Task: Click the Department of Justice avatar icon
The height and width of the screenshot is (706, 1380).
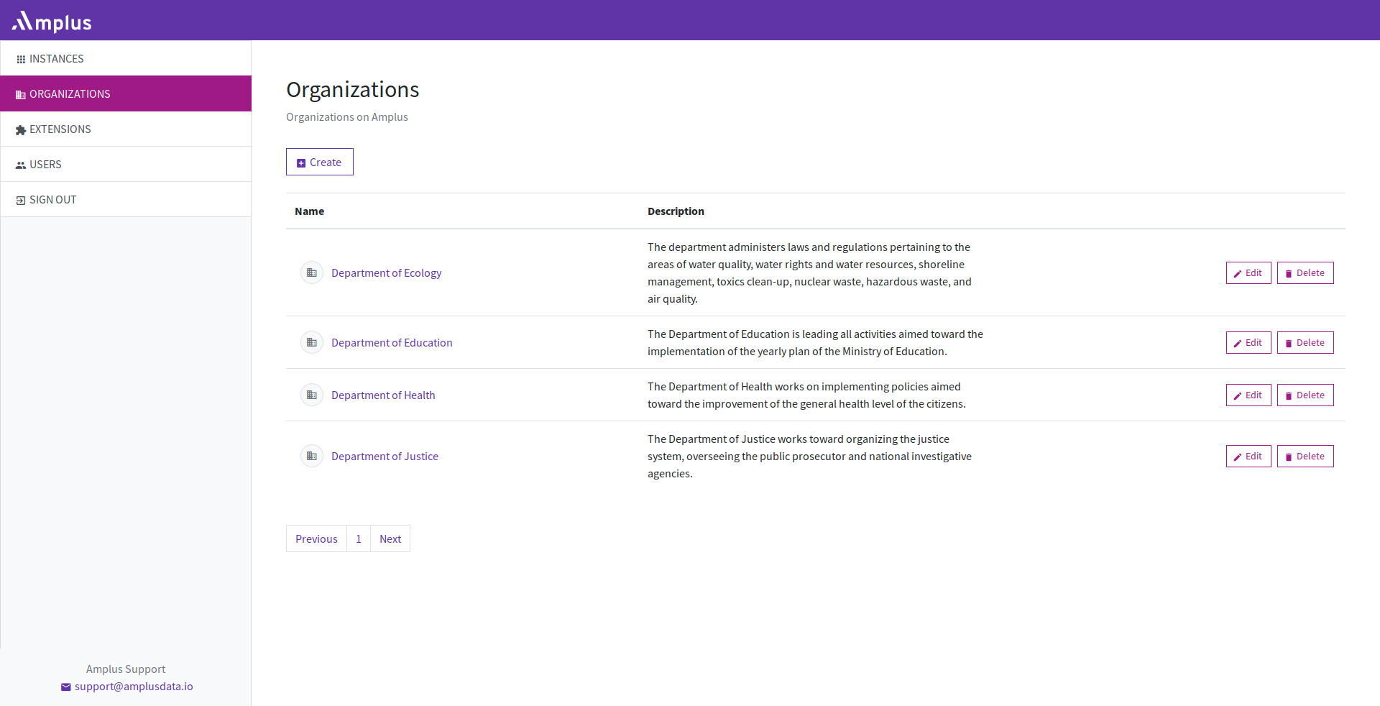Action: [x=312, y=456]
